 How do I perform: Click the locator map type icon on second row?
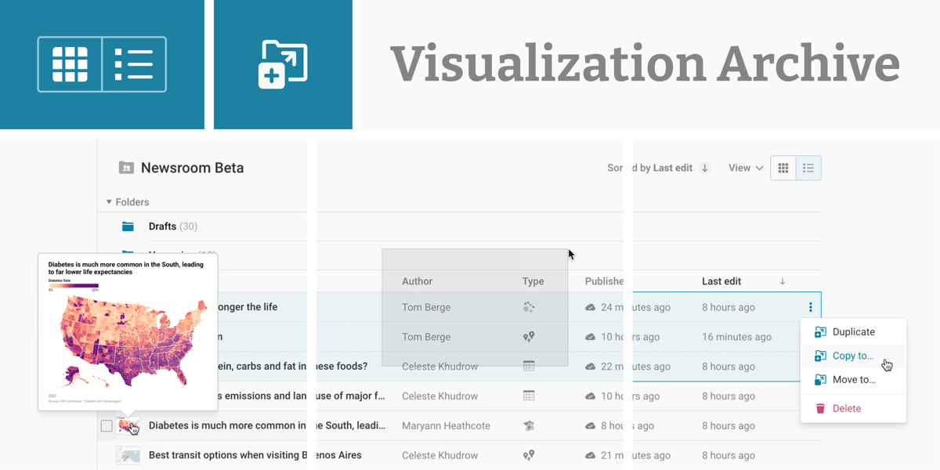click(529, 336)
